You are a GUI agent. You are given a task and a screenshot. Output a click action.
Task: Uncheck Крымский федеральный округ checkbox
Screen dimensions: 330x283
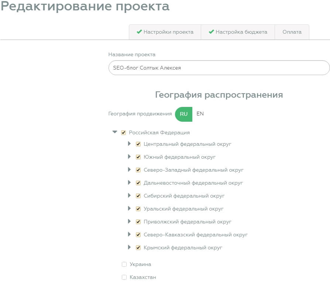click(x=138, y=247)
